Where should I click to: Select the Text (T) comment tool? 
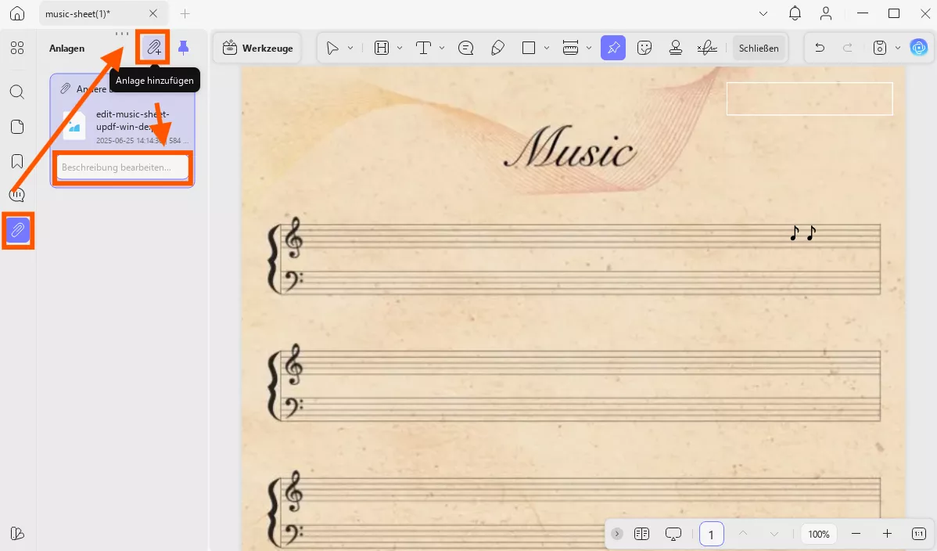point(423,48)
